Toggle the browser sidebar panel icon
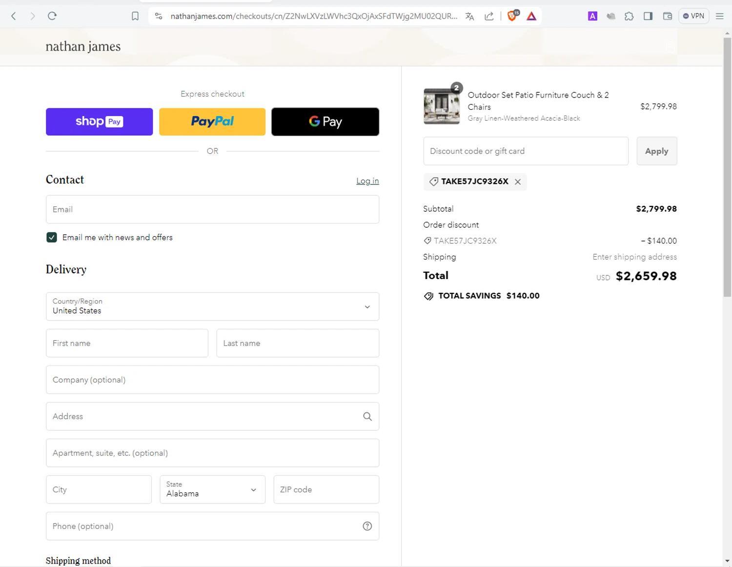Viewport: 732px width, 567px height. [648, 16]
